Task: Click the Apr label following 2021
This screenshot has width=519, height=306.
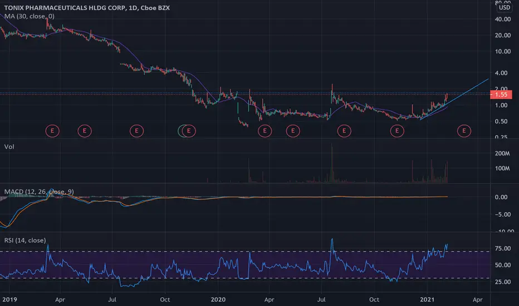Action: (x=477, y=299)
